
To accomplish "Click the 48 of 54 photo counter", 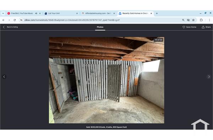I will (158, 40).
